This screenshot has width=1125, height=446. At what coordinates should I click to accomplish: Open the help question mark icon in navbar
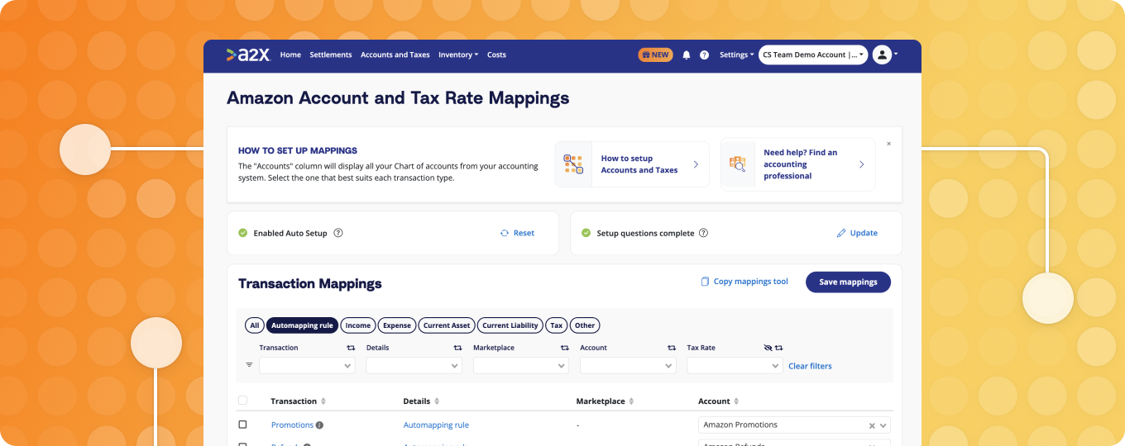click(704, 55)
